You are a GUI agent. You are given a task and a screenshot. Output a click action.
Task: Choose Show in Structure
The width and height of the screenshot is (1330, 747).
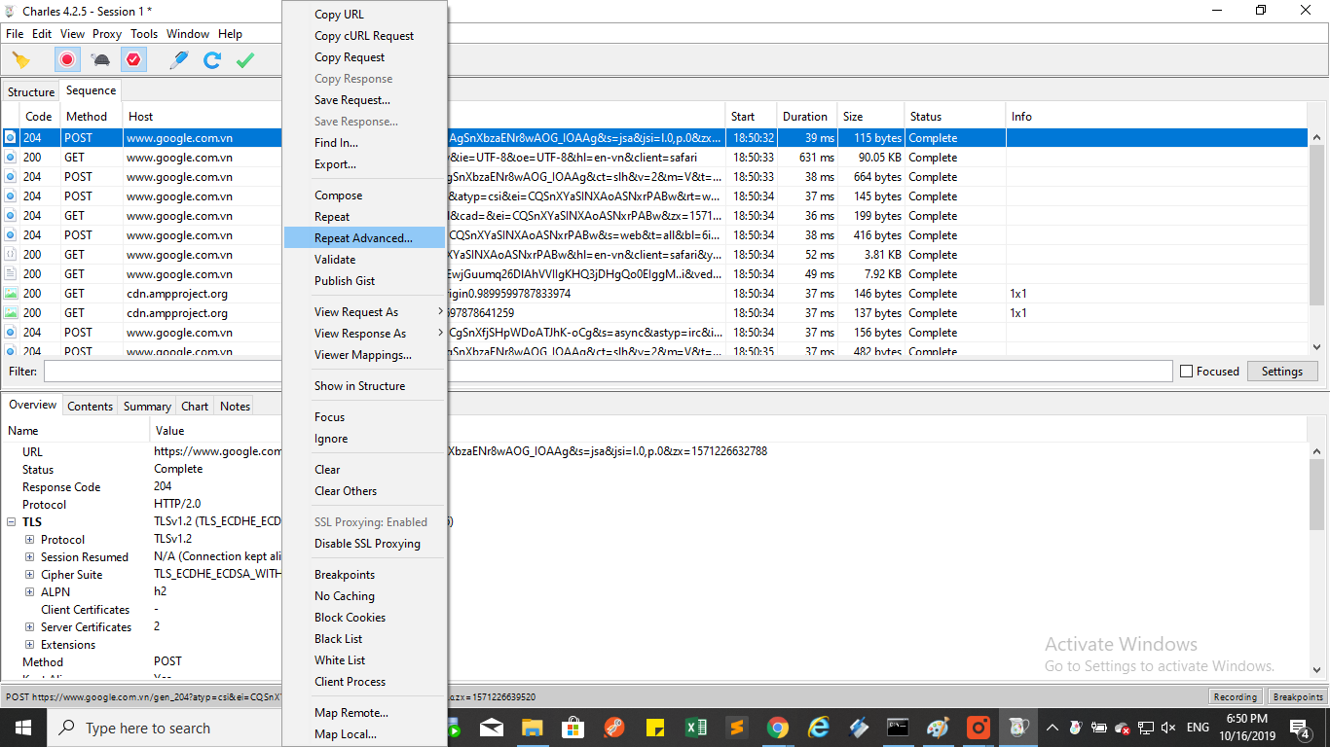(x=364, y=386)
